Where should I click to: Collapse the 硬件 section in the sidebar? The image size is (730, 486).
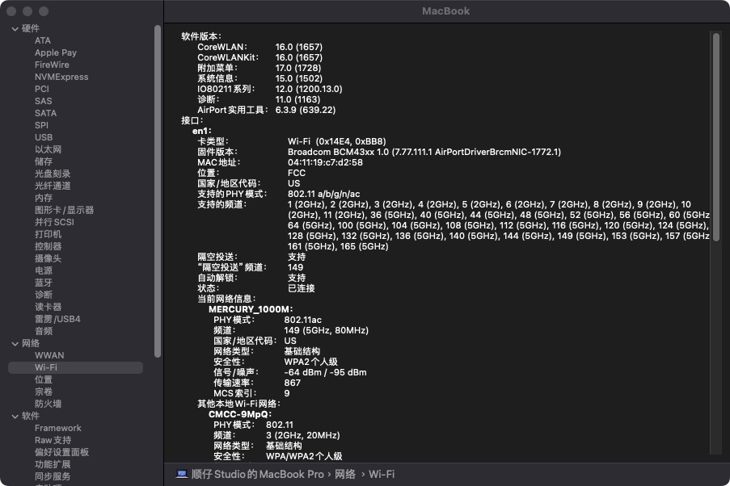(14, 28)
